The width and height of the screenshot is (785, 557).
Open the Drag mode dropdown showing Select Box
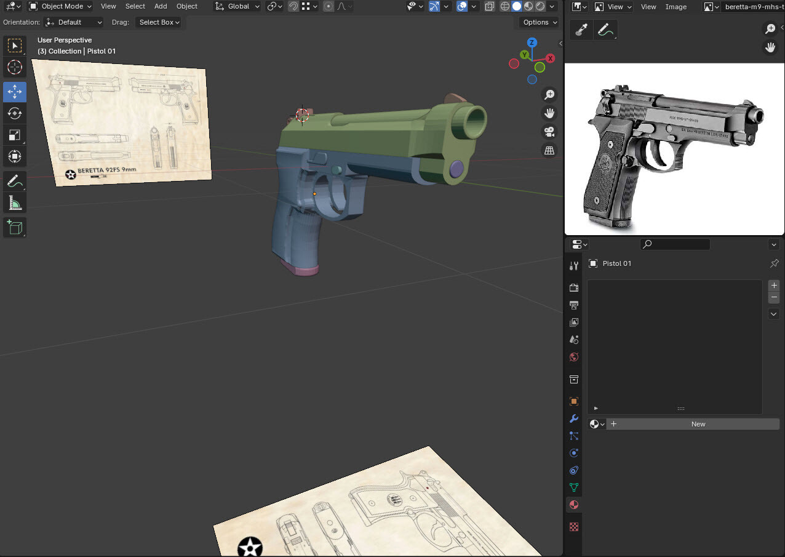158,22
